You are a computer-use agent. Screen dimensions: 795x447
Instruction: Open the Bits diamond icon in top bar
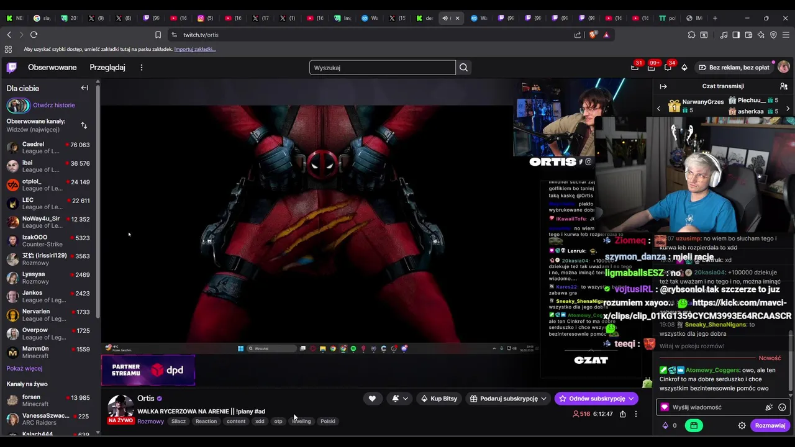point(684,68)
